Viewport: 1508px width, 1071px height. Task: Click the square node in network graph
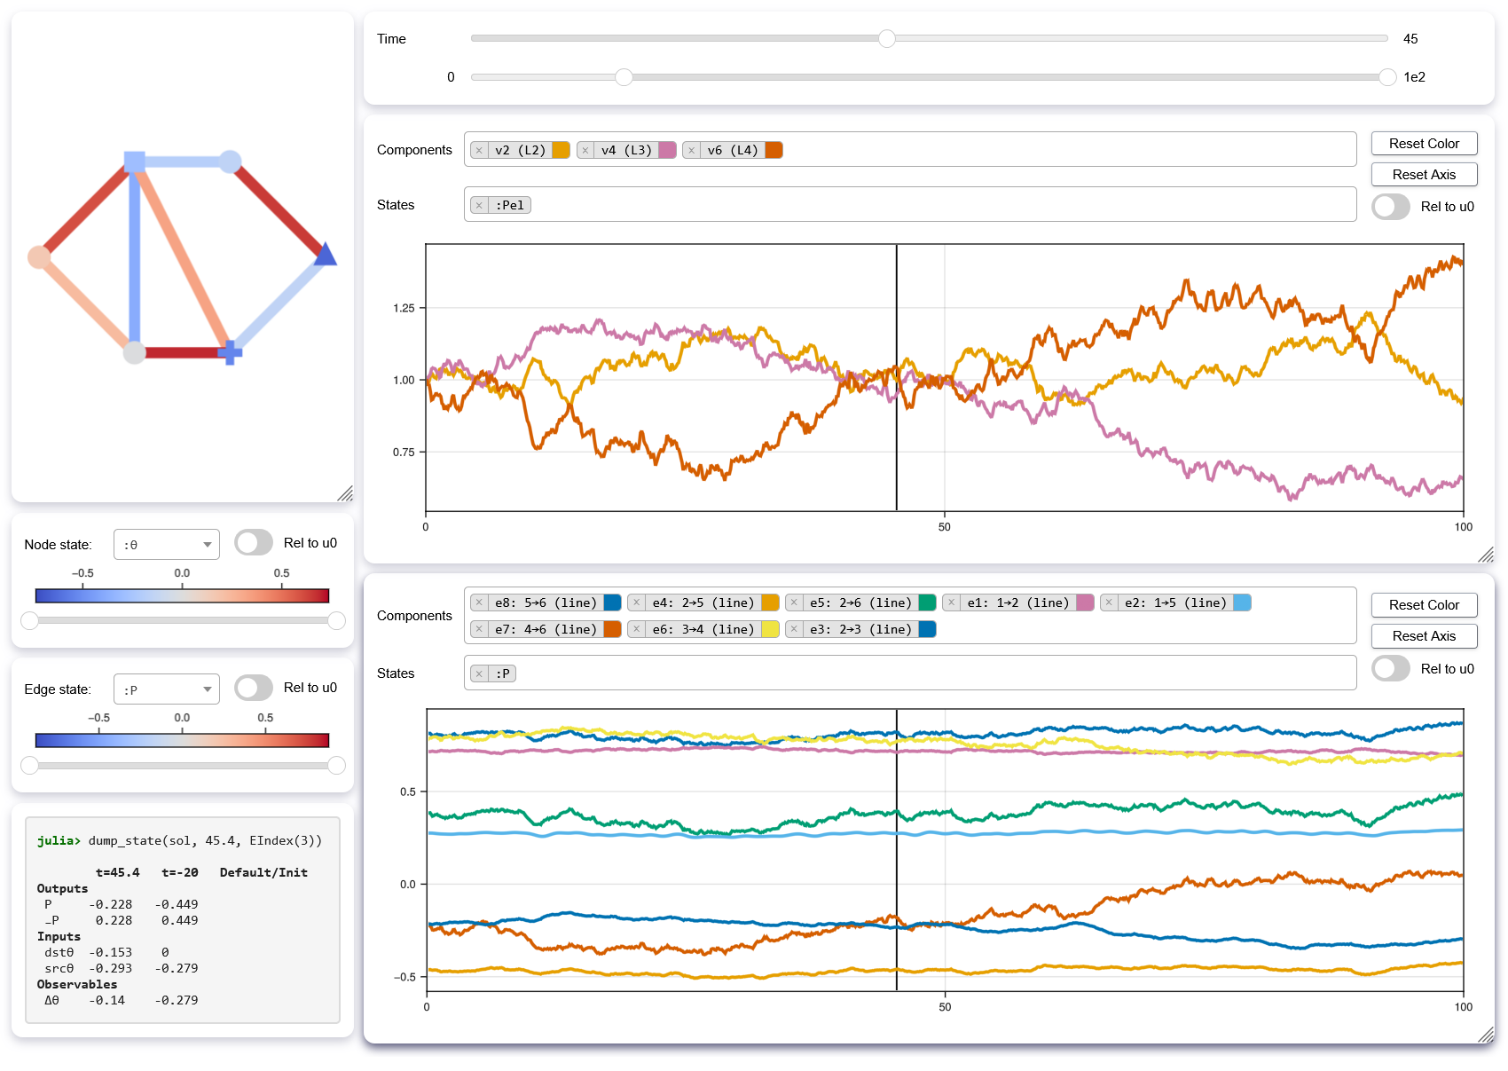click(x=135, y=161)
